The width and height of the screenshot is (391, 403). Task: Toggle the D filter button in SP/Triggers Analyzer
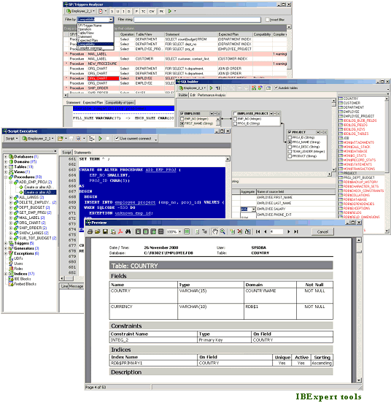(x=129, y=12)
